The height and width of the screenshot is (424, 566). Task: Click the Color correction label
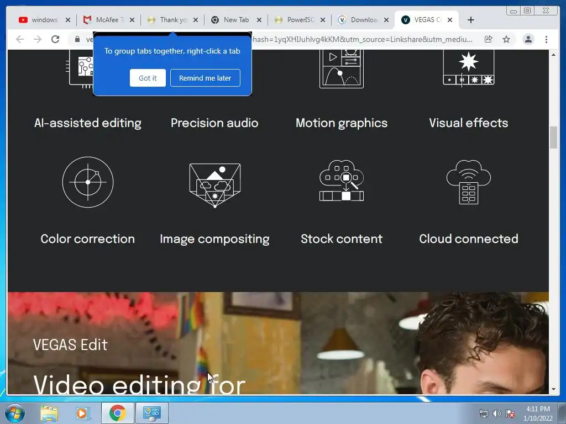click(88, 239)
